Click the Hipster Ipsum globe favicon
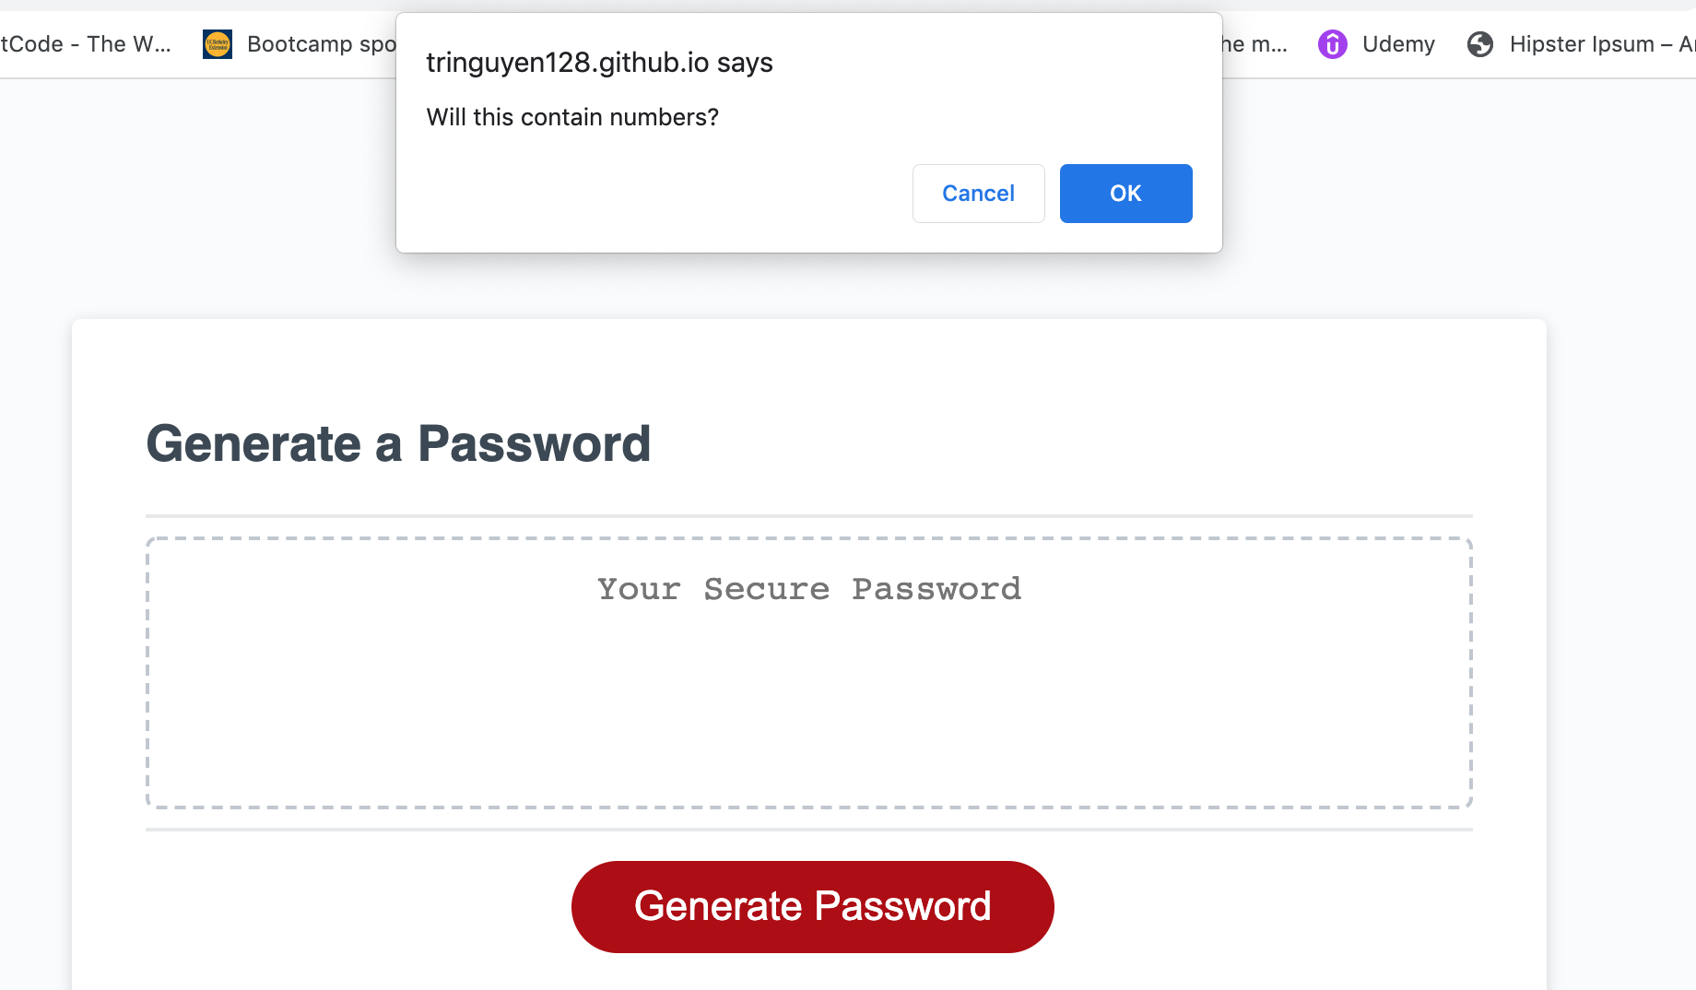 [x=1480, y=43]
